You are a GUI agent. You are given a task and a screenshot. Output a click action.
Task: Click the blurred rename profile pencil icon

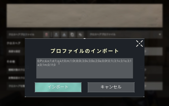80,35
